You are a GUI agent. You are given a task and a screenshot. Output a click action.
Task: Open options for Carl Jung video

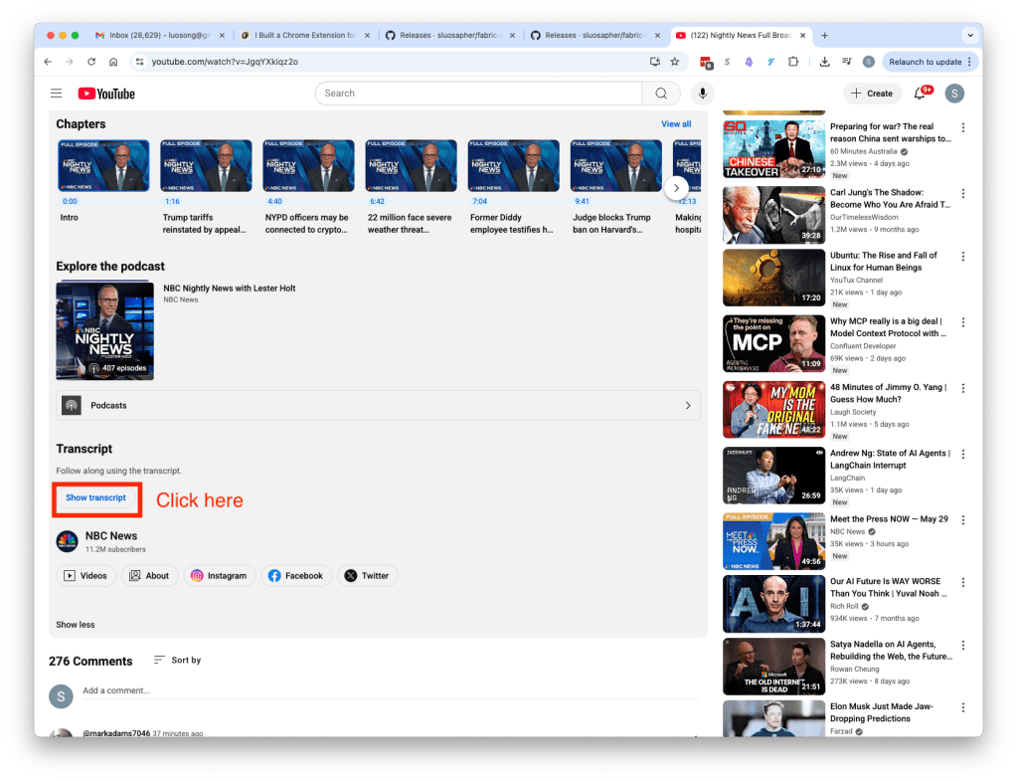click(962, 193)
